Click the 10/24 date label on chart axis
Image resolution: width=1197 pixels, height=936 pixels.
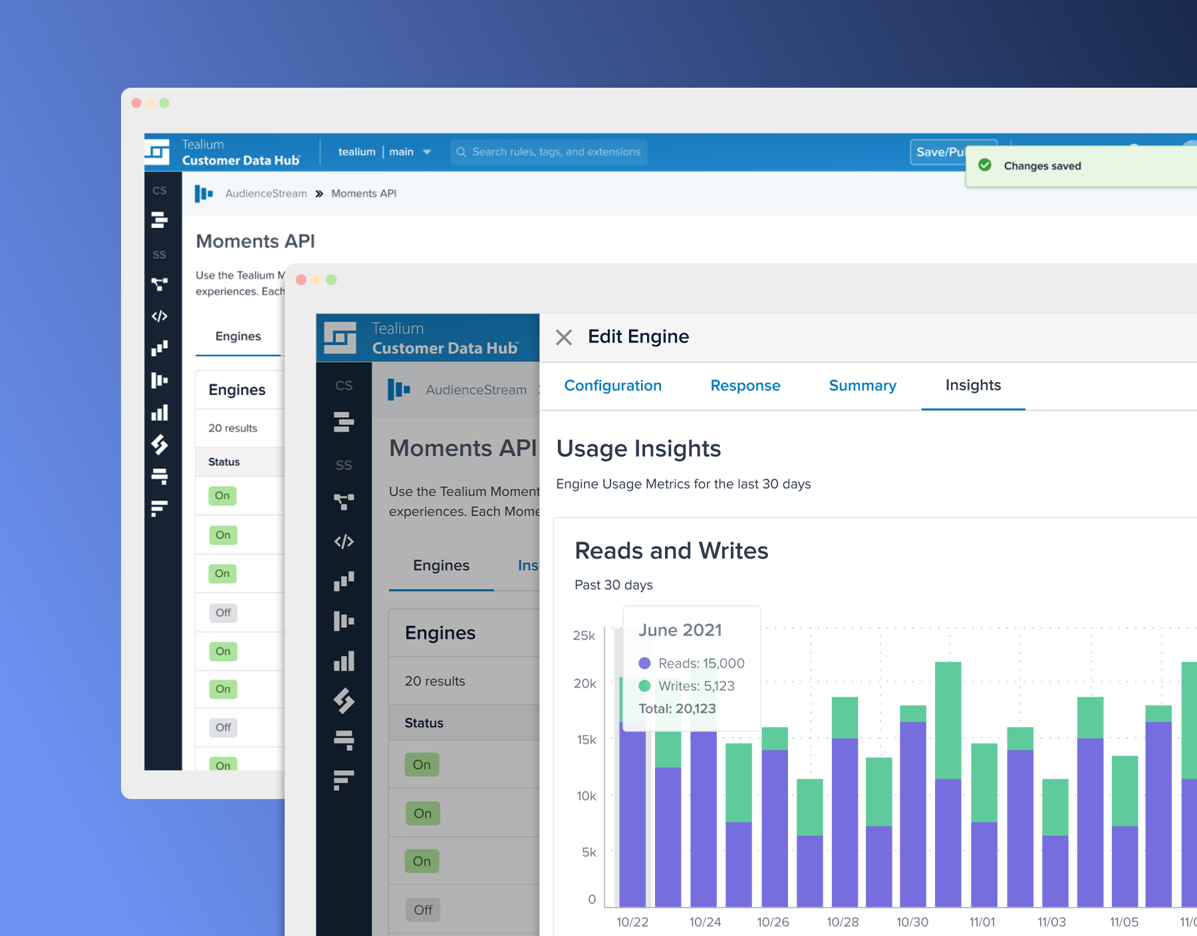[705, 922]
